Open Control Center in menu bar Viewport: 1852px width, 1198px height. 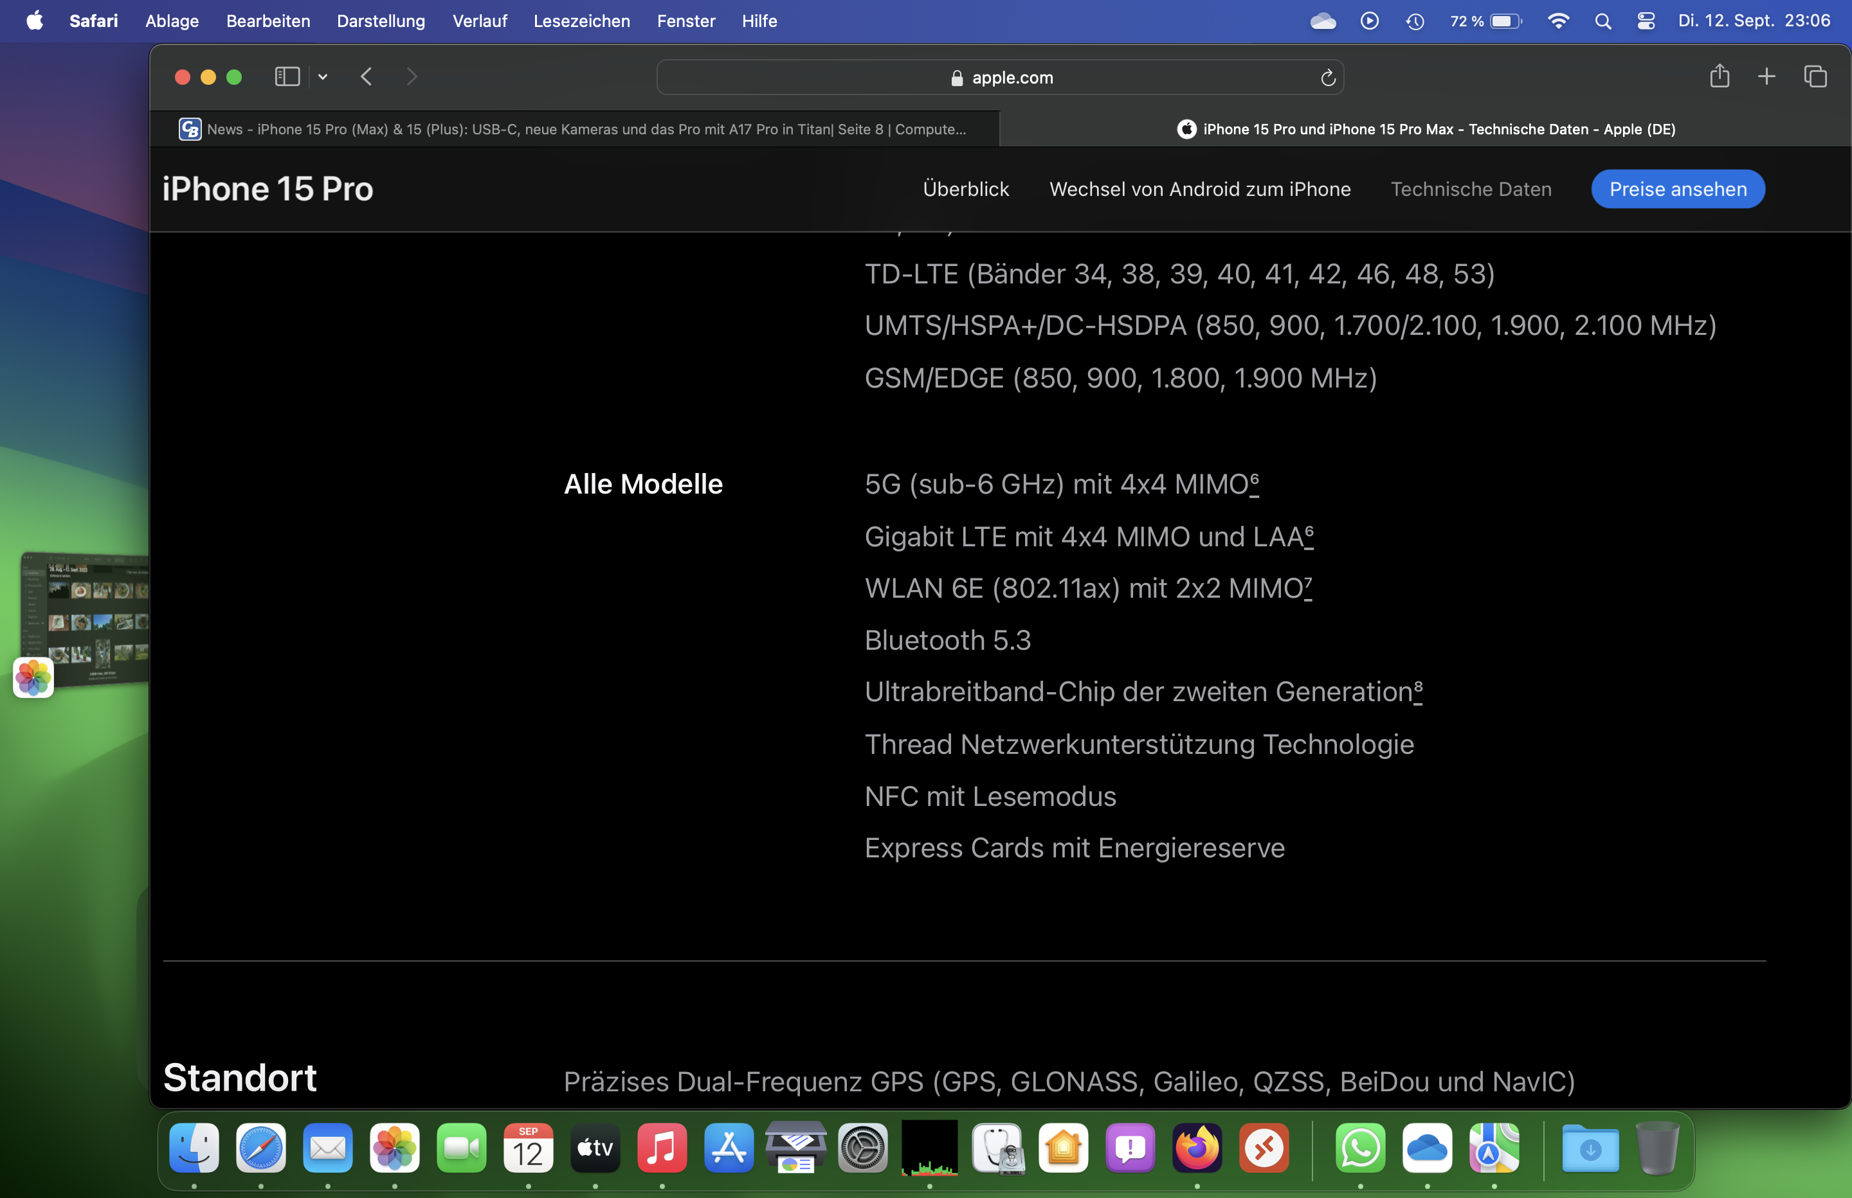1646,21
